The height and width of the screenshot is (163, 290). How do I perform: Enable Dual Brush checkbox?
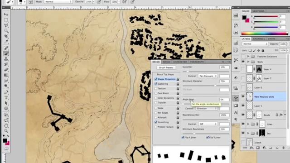(x=156, y=93)
